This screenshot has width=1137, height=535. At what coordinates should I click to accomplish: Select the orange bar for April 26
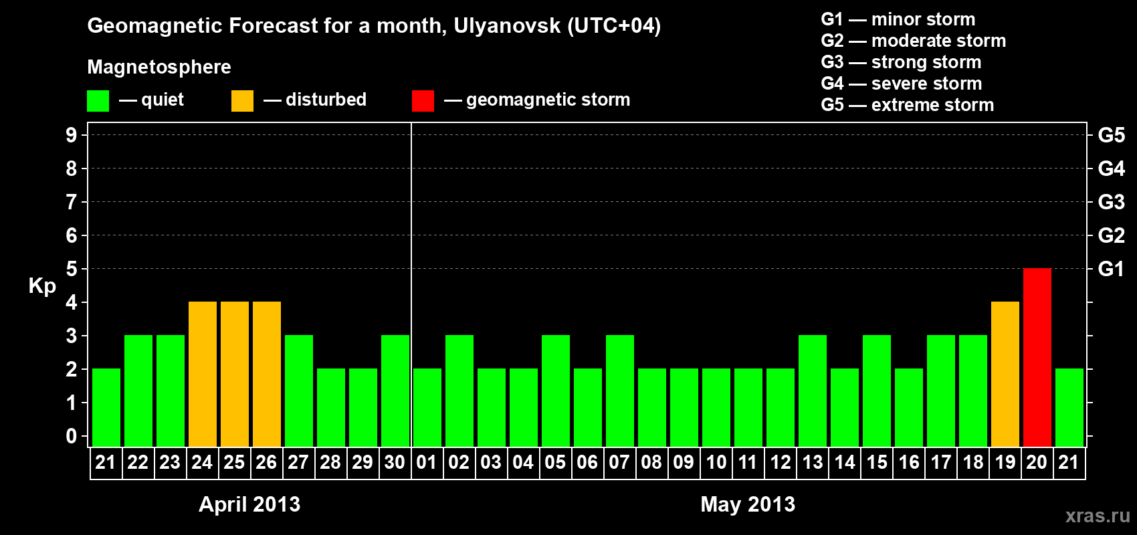(x=267, y=374)
